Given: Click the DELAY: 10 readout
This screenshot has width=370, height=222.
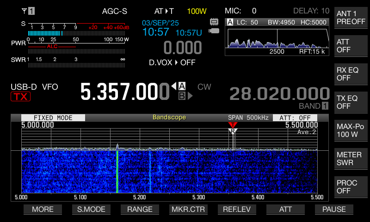Looking at the screenshot, I should [x=311, y=11].
